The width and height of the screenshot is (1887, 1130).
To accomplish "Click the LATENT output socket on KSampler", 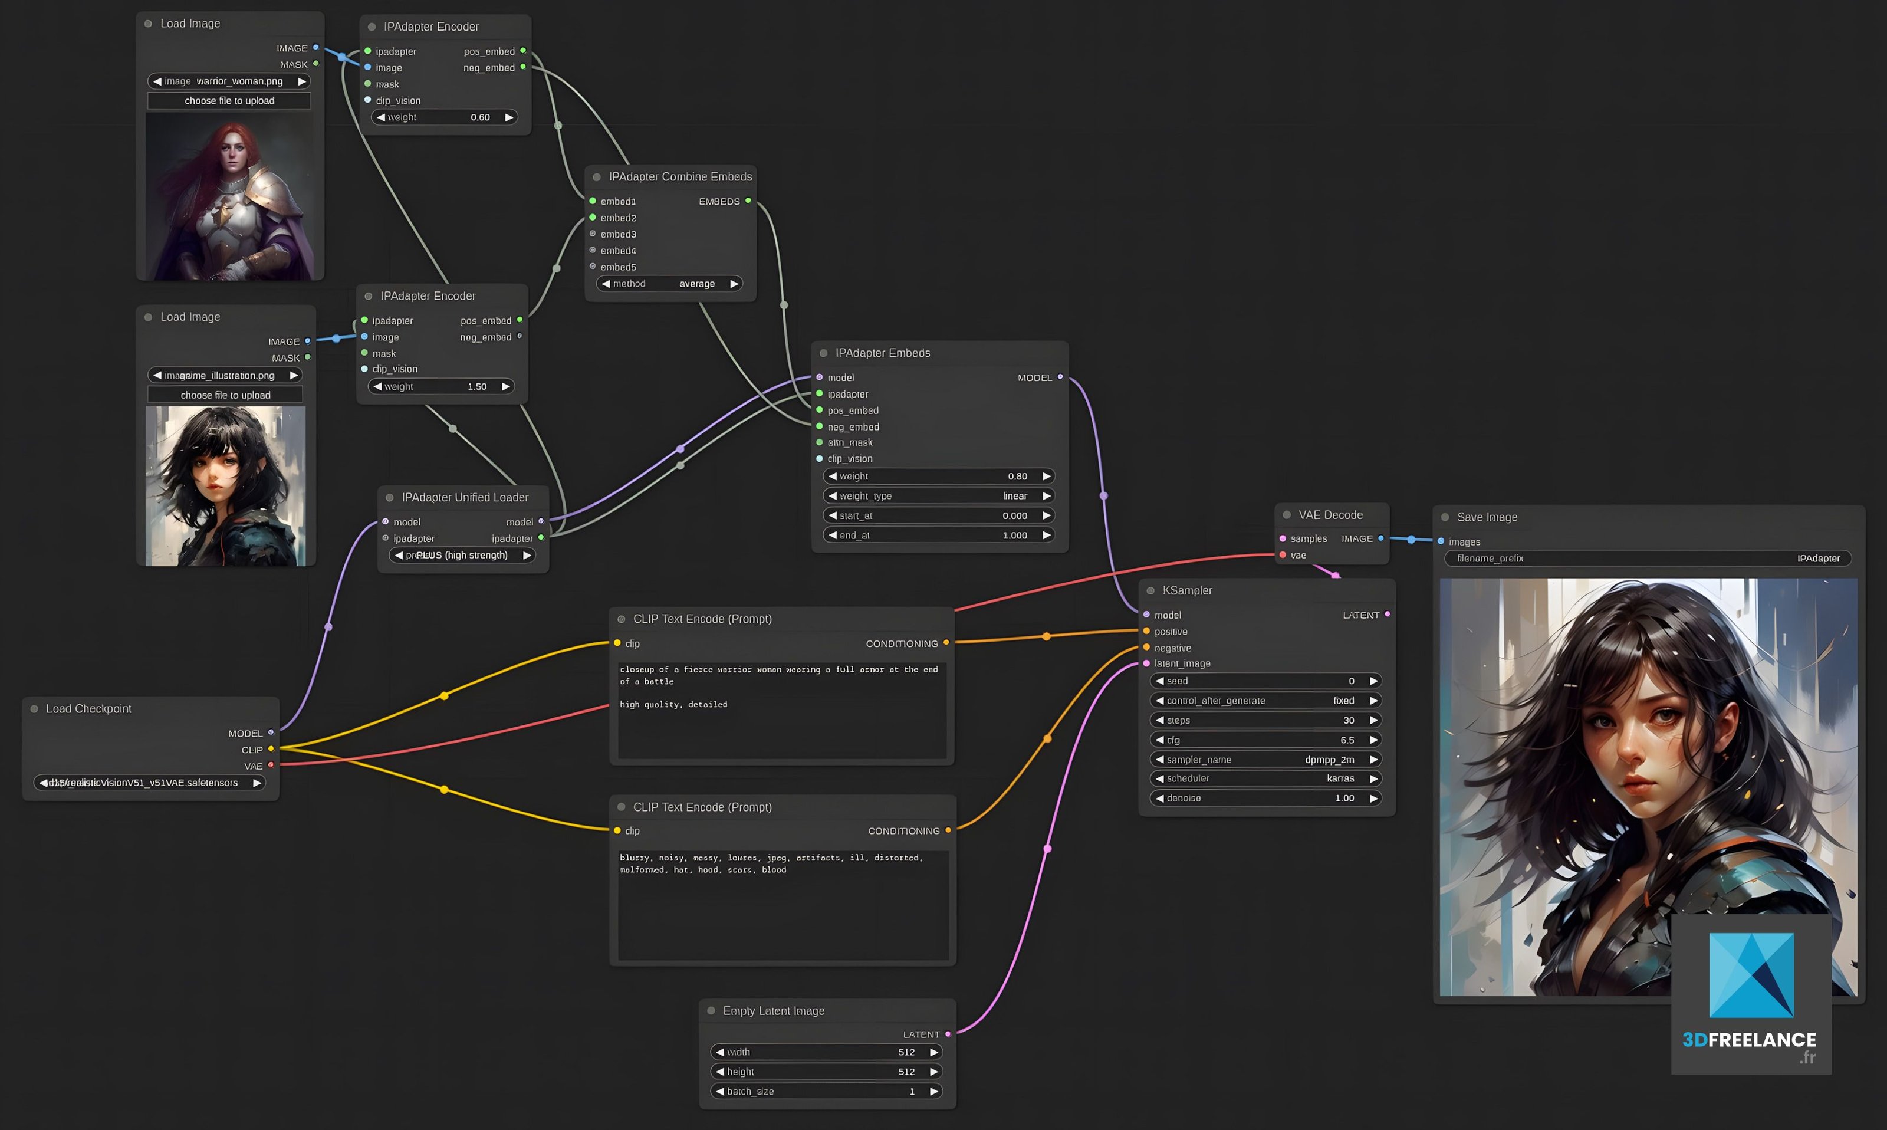I will tap(1387, 615).
